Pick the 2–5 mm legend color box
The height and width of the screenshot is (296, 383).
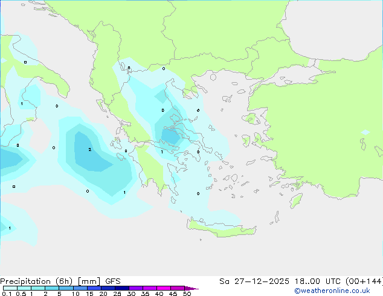pos(52,288)
